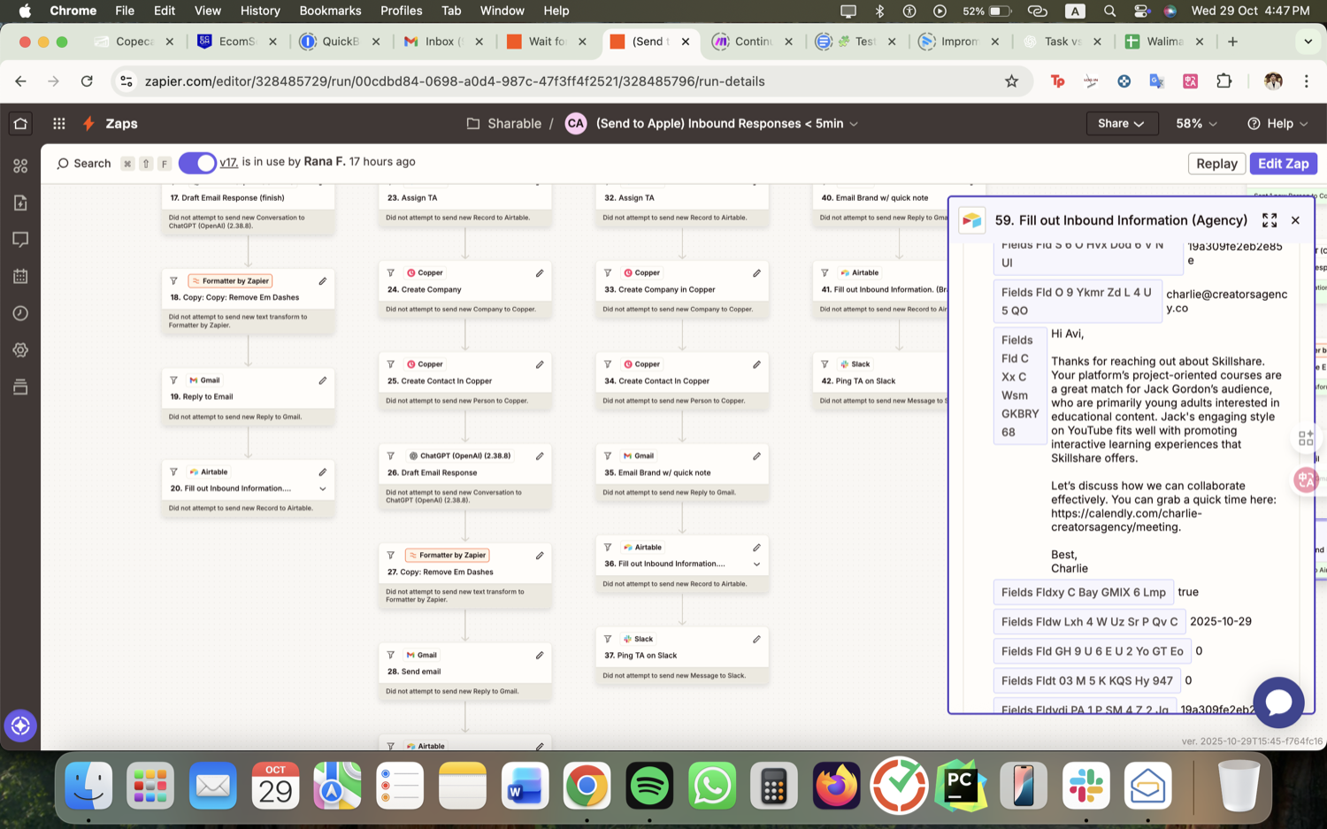Open the Bookmarks menu
Viewport: 1327px width, 829px height.
pyautogui.click(x=330, y=11)
